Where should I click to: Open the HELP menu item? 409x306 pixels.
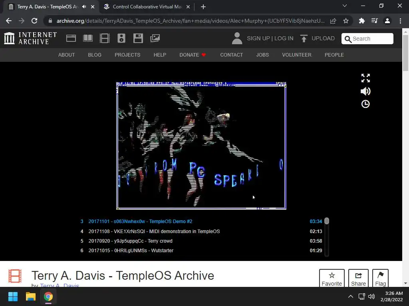tap(160, 55)
